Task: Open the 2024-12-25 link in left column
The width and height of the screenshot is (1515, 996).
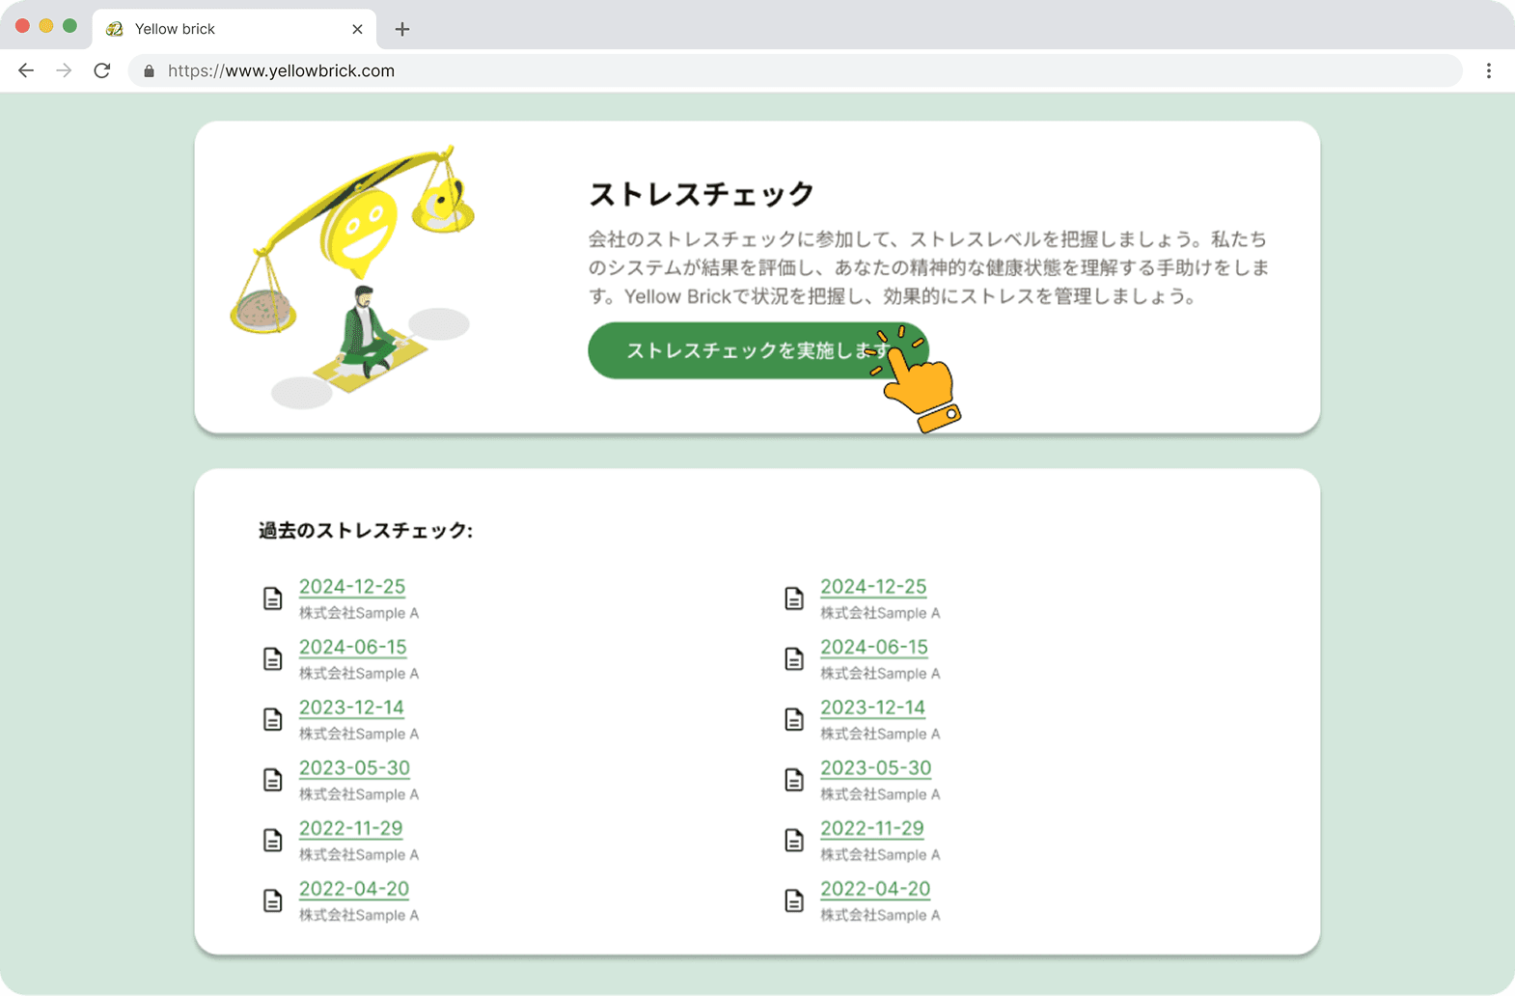Action: [352, 587]
